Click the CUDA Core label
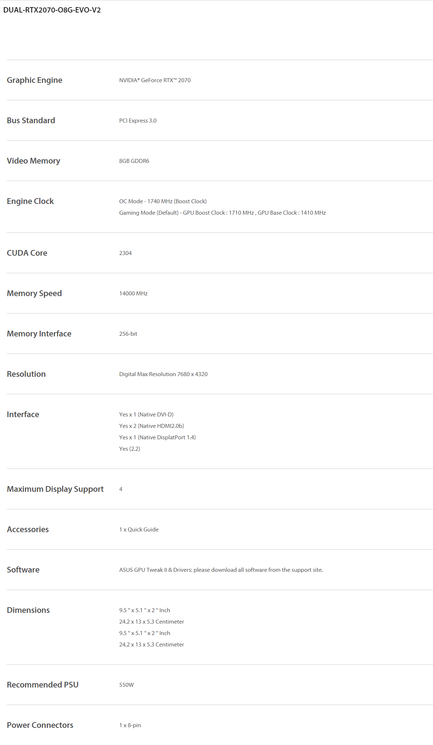 [27, 253]
